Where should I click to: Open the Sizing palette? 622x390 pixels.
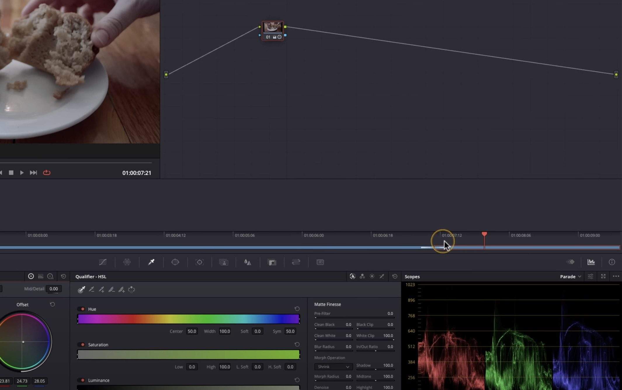click(296, 262)
